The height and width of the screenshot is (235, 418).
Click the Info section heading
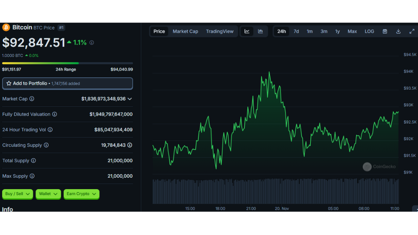[x=8, y=209]
